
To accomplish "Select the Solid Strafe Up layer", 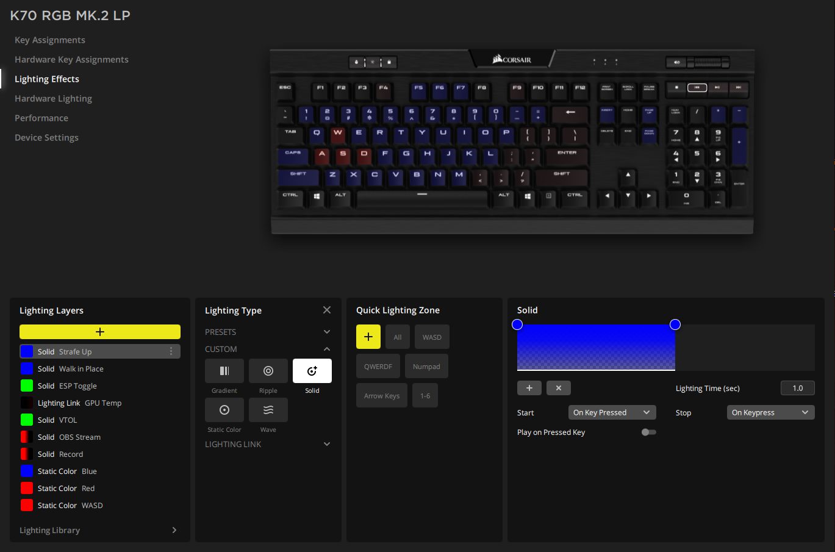I will [100, 351].
